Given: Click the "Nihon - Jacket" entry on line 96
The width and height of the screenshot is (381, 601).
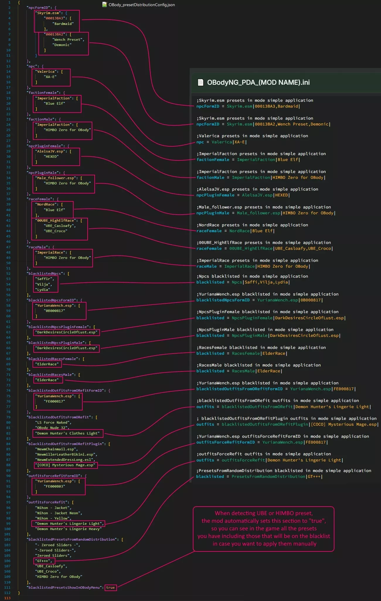Looking at the screenshot, I should (x=52, y=508).
